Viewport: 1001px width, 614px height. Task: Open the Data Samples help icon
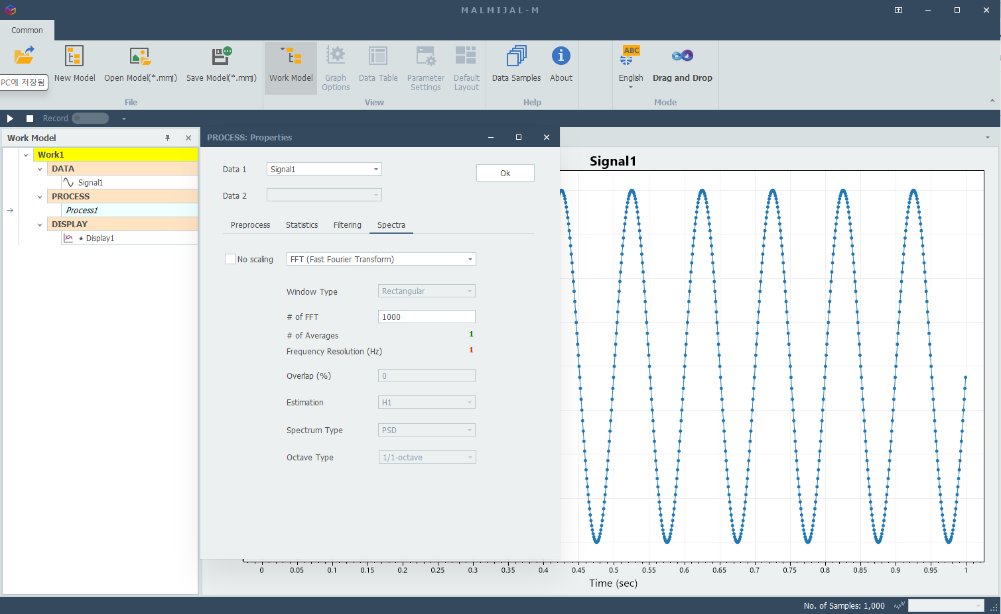pos(516,56)
